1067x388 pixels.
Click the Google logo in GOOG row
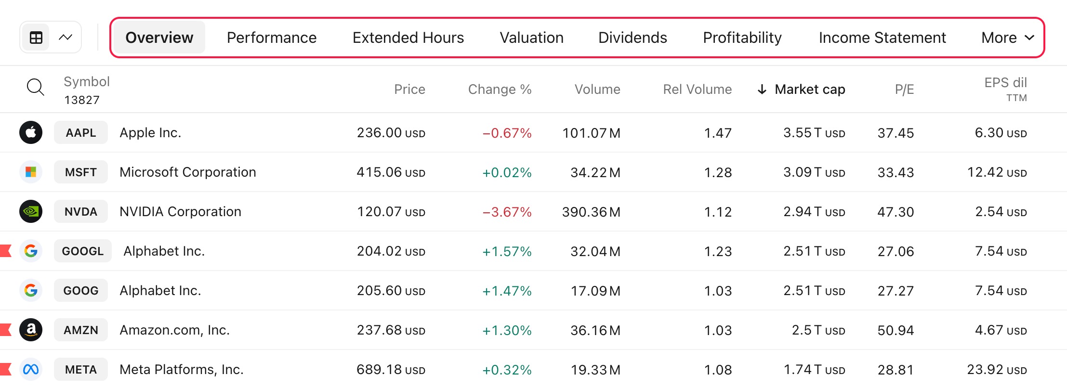pyautogui.click(x=31, y=290)
